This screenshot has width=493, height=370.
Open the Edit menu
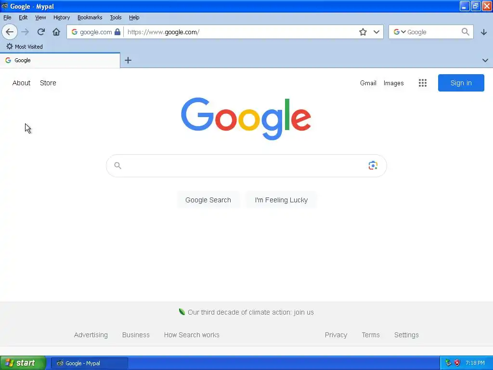pos(23,17)
